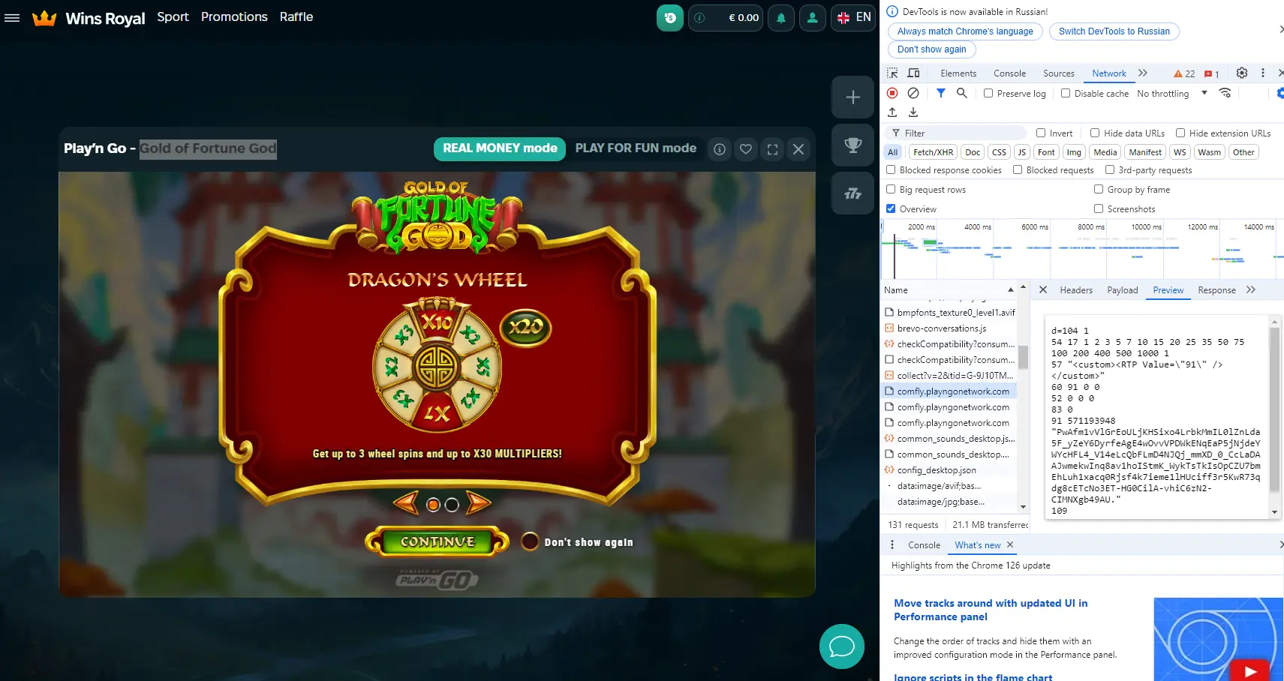Check Blocked response cookies
Image resolution: width=1284 pixels, height=681 pixels.
pyautogui.click(x=891, y=169)
